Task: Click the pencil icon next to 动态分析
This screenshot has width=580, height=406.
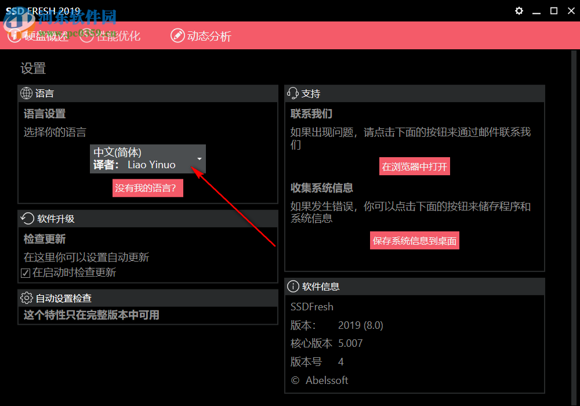Action: (x=177, y=35)
